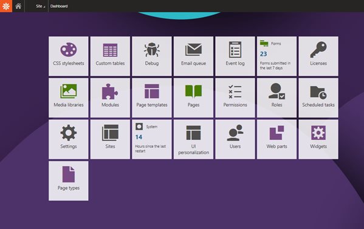Open the Custom tables tile
The image size is (364, 229).
pyautogui.click(x=110, y=56)
